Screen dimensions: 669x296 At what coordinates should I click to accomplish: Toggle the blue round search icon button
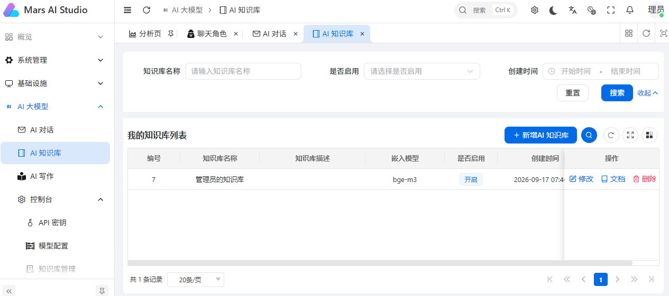click(589, 135)
